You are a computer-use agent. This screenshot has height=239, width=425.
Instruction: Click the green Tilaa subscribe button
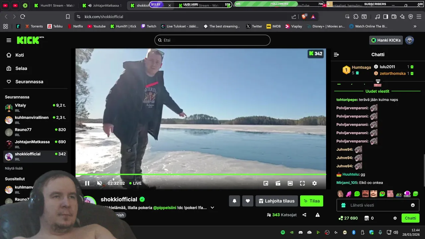[x=311, y=201]
